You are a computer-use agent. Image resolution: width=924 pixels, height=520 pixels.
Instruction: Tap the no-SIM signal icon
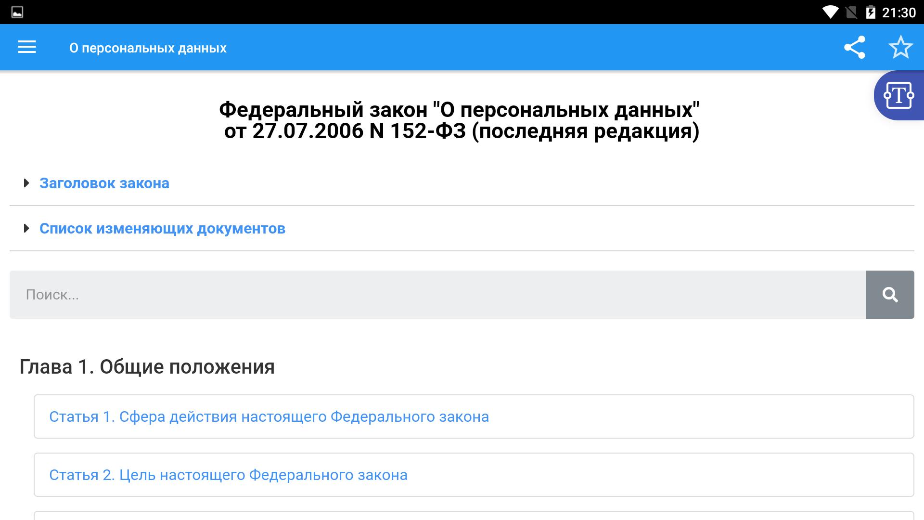851,12
